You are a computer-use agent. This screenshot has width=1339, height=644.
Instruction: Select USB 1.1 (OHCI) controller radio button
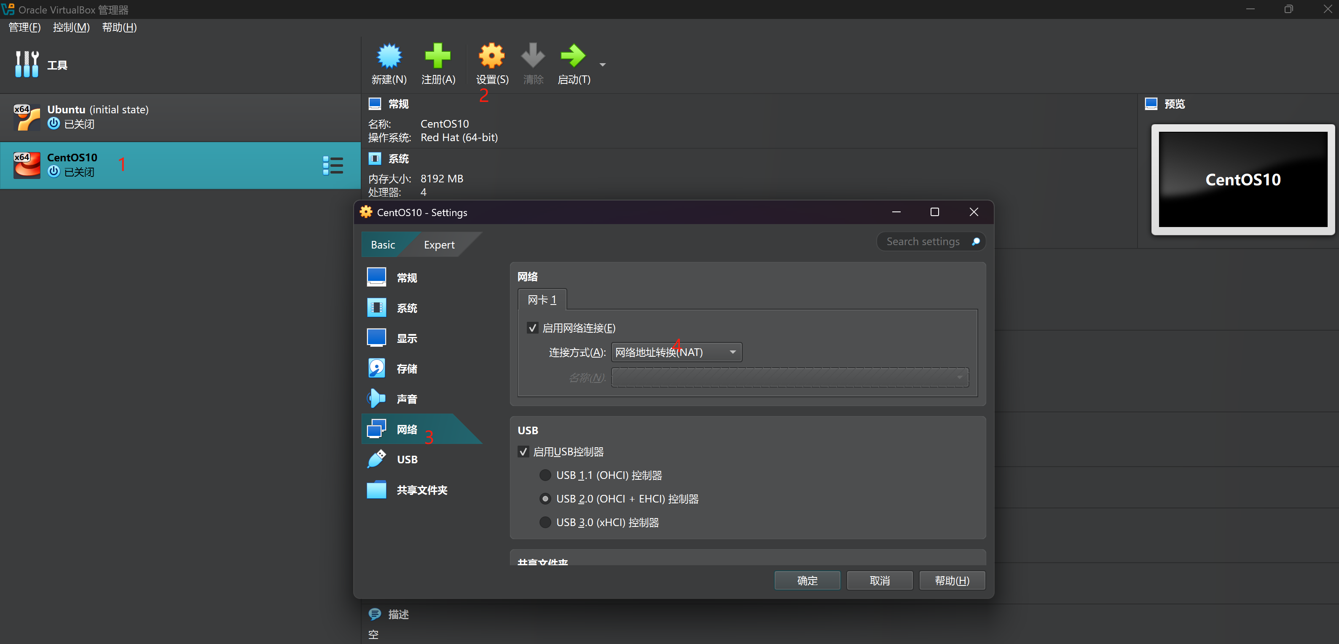click(545, 475)
